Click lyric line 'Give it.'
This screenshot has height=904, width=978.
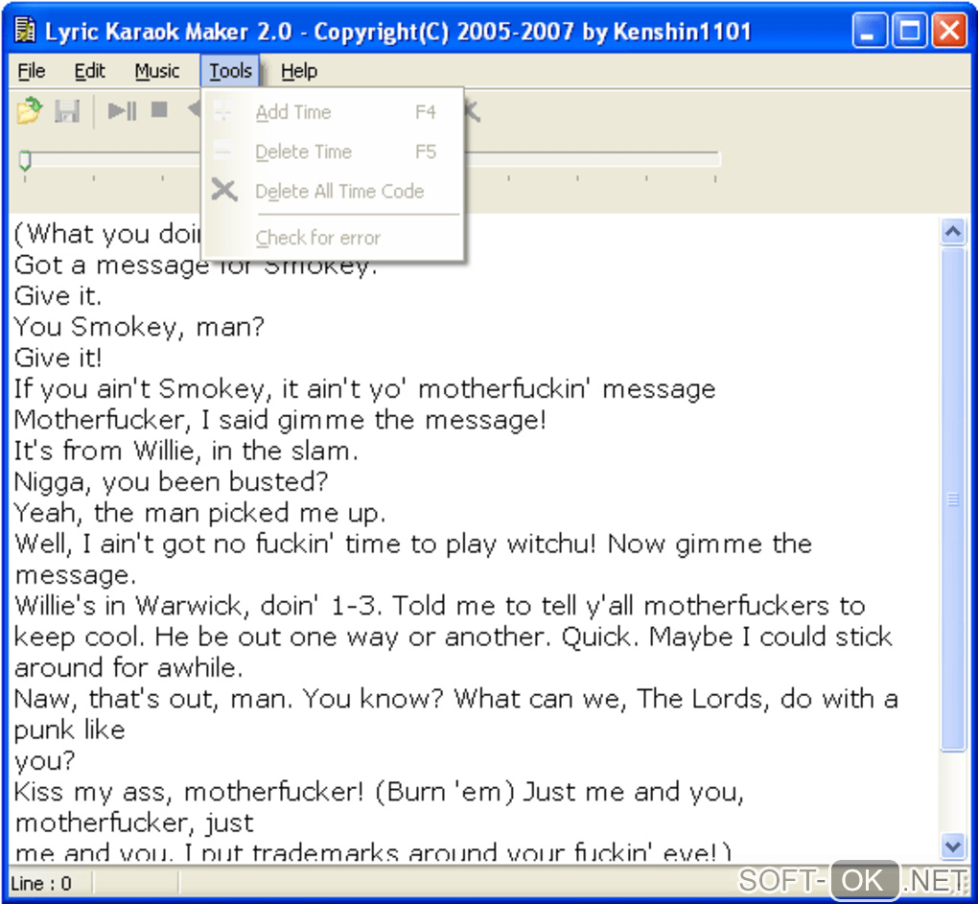coord(58,296)
